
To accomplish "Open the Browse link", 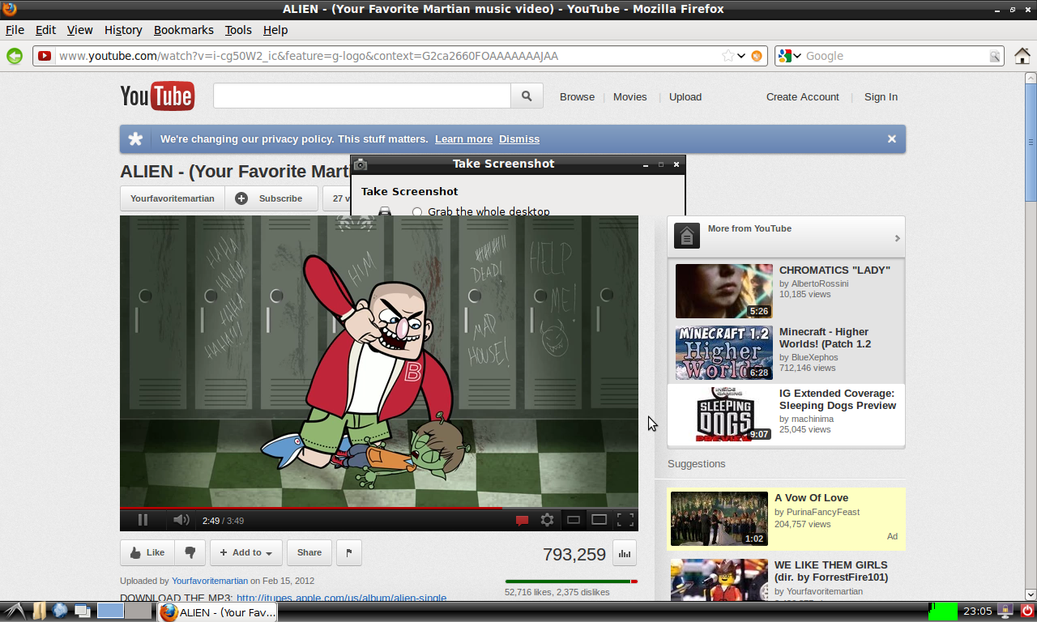I will click(x=577, y=96).
